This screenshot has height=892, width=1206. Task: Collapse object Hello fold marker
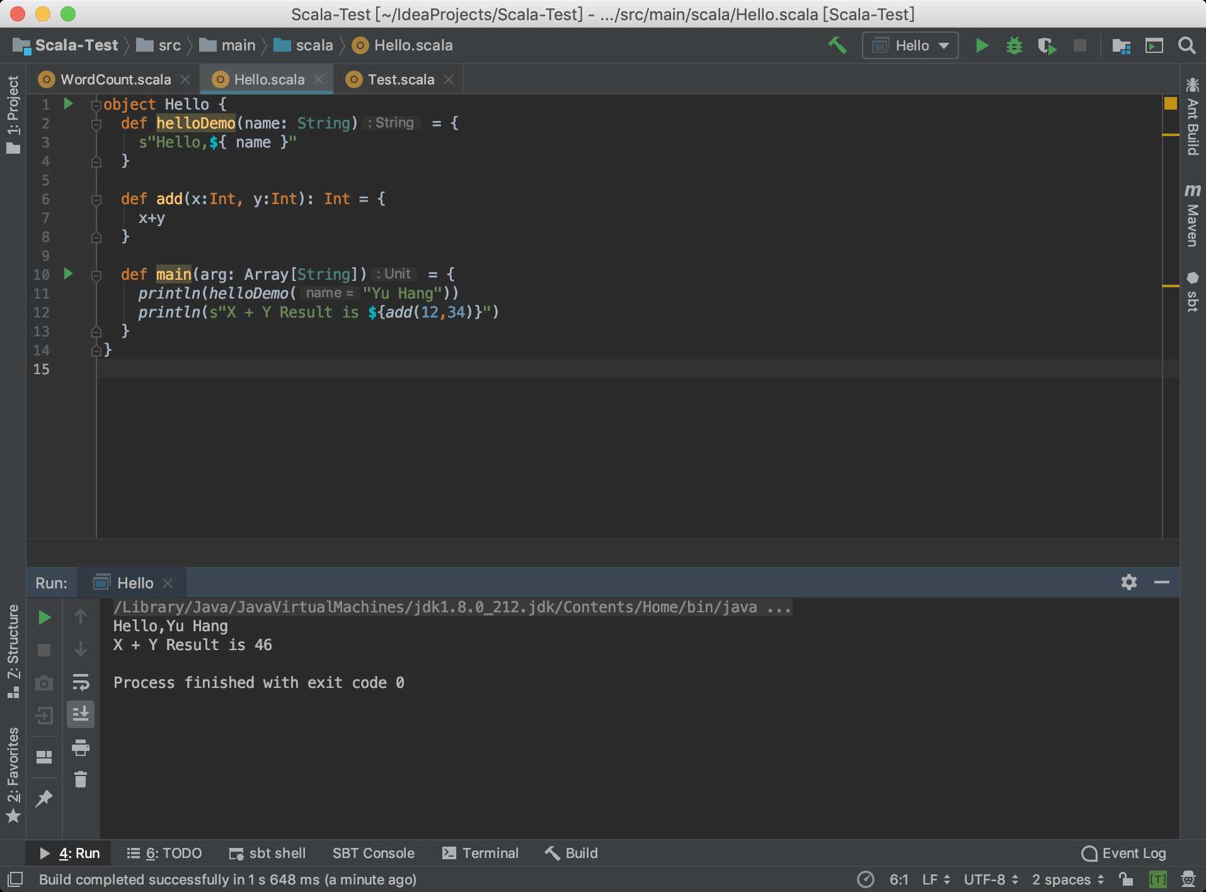tap(96, 105)
